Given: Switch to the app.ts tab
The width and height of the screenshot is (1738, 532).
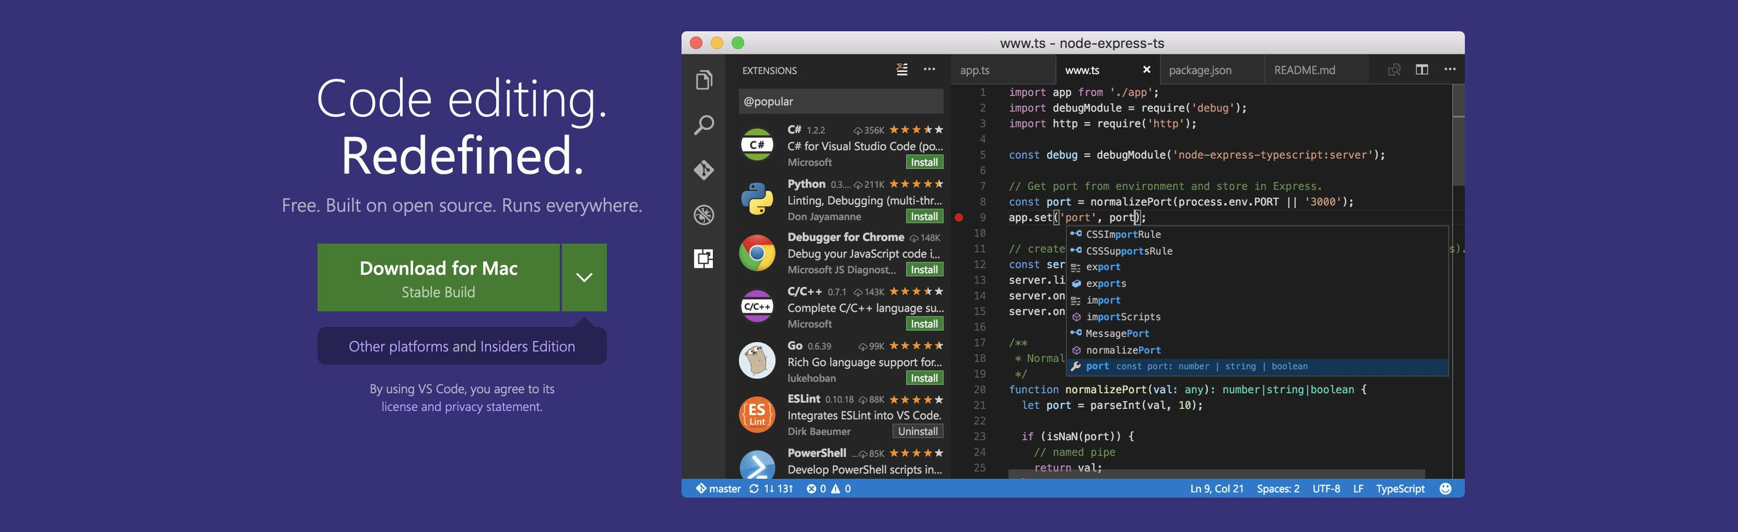Looking at the screenshot, I should click(x=974, y=70).
